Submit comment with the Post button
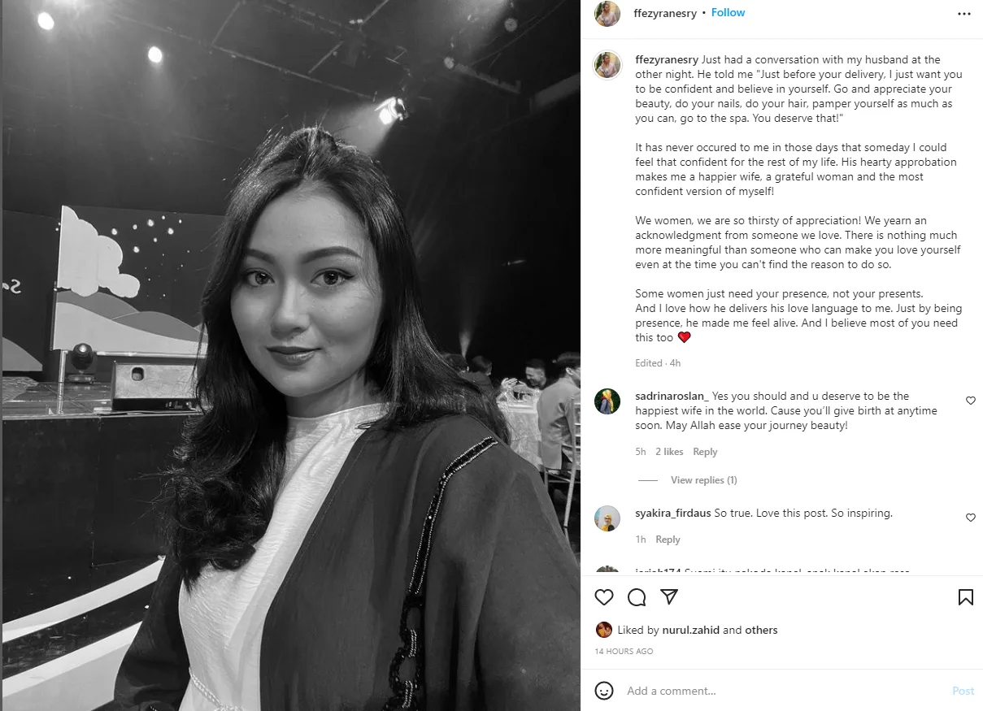The height and width of the screenshot is (711, 983). (963, 691)
